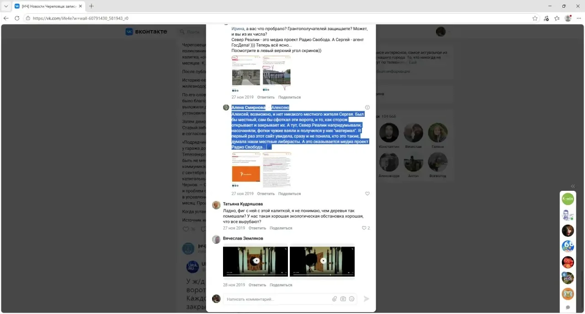Image resolution: width=585 pixels, height=314 pixels.
Task: Open Алена Смирнова profile via author name
Action: tap(248, 107)
